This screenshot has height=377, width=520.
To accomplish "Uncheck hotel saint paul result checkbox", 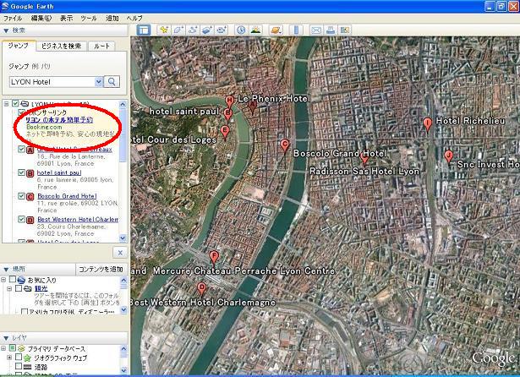I will (21, 172).
